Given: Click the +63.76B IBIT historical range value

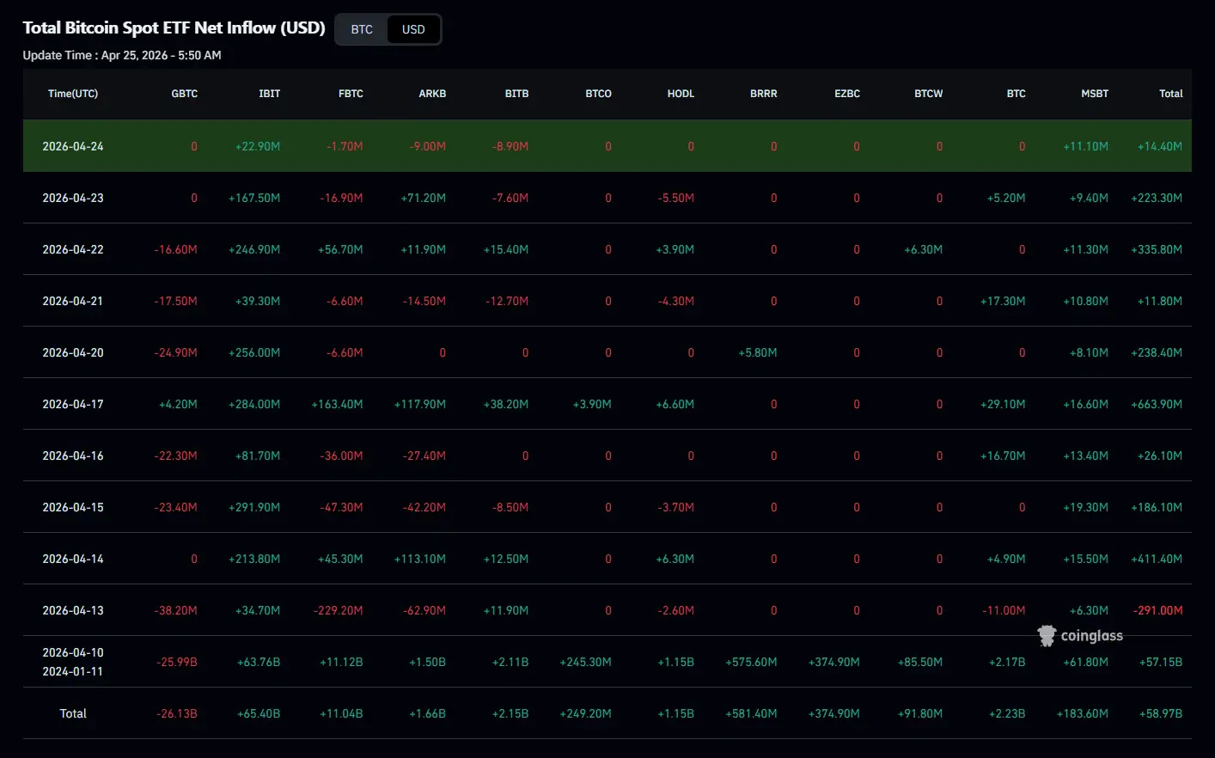Looking at the screenshot, I should (x=259, y=662).
